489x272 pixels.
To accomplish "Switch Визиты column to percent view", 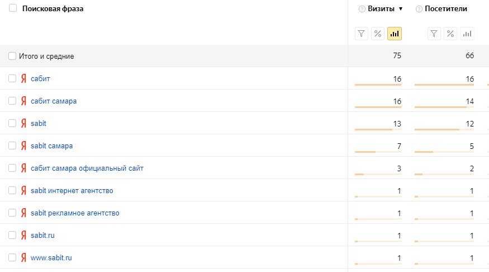I will coord(378,34).
